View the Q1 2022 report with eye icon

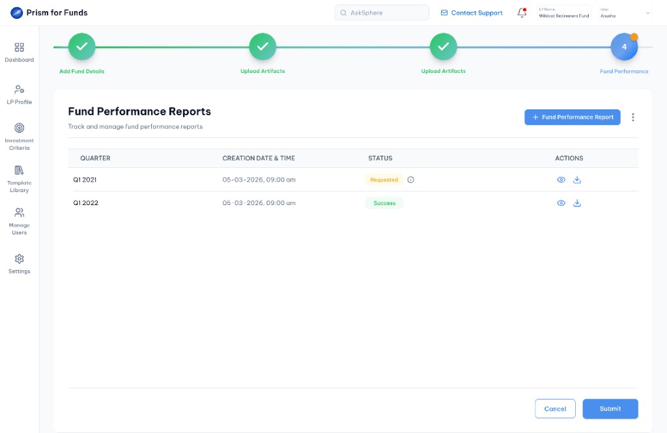561,203
